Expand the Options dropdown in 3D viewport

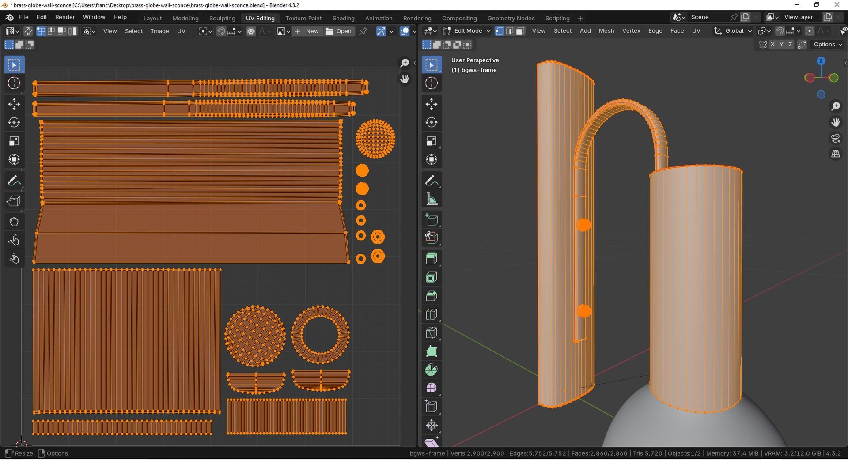(x=828, y=45)
